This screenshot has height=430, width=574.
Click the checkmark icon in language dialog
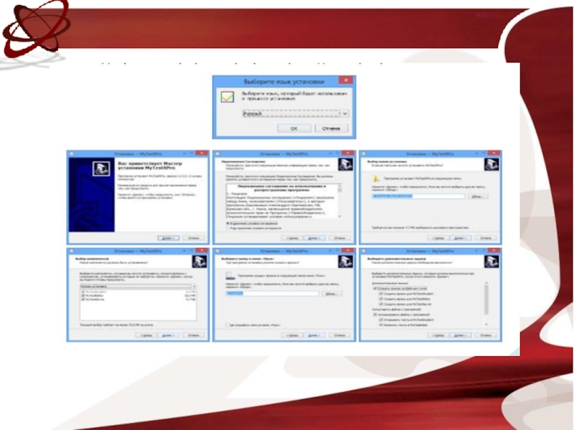point(227,97)
